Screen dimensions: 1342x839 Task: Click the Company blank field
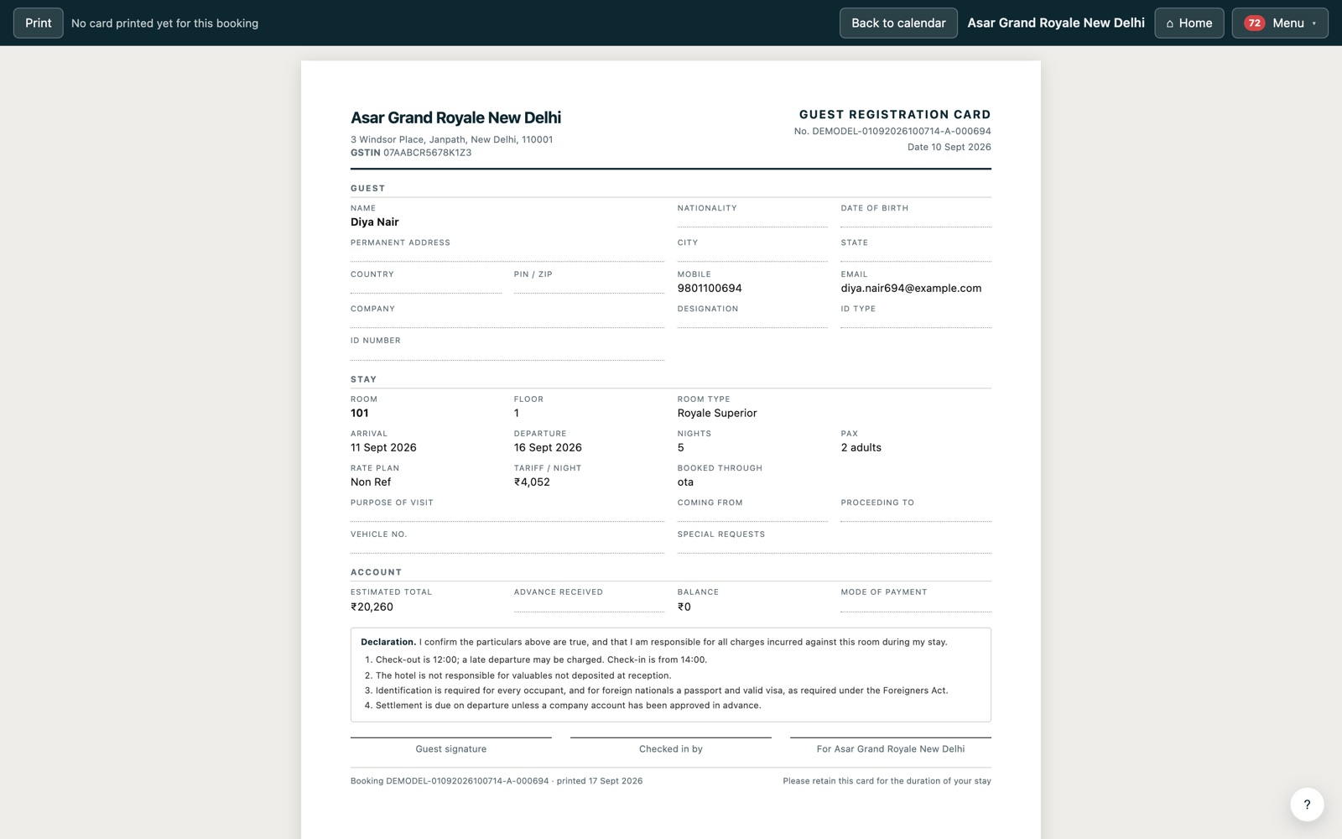[x=507, y=321]
